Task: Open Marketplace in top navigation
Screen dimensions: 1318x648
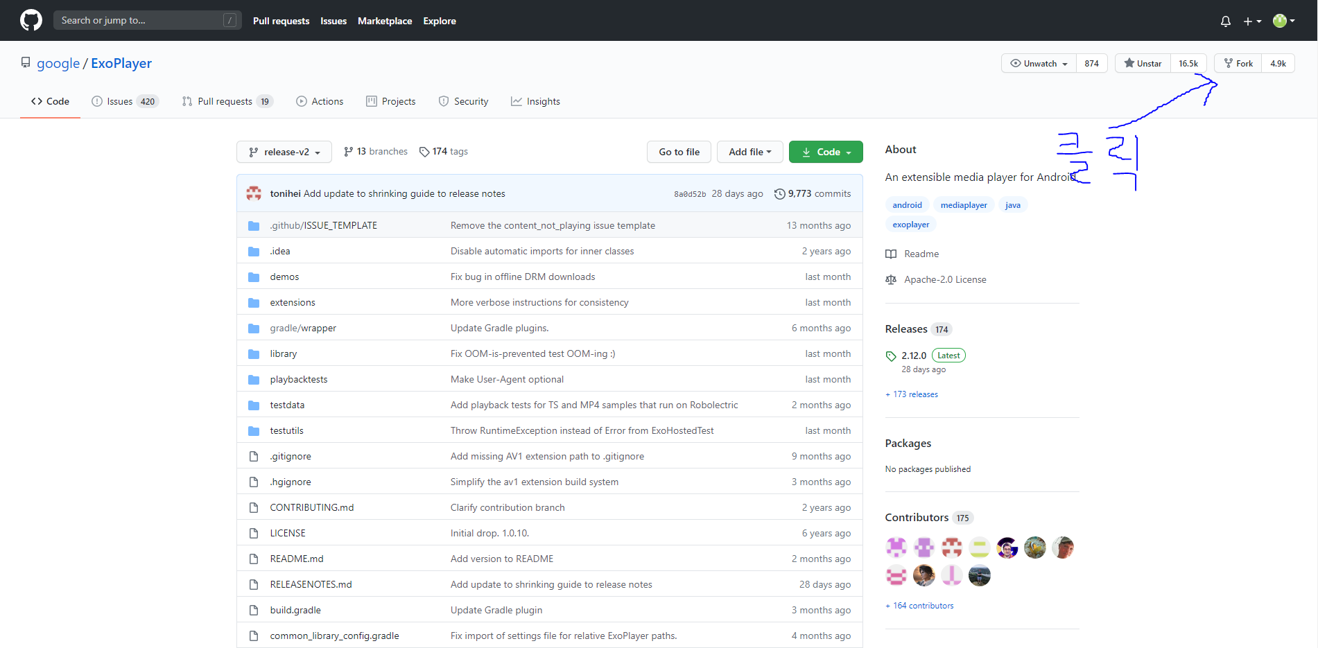Action: 385,21
